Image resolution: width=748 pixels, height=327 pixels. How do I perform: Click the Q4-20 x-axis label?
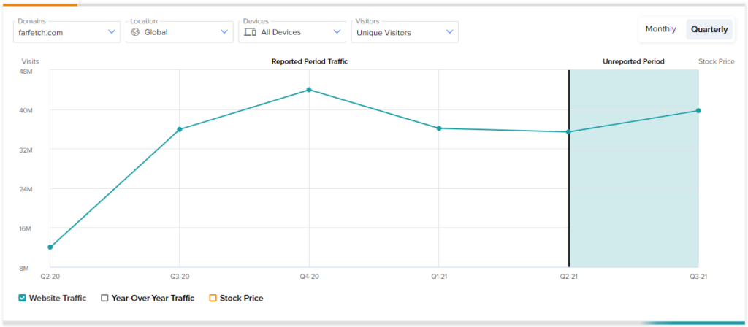[309, 277]
